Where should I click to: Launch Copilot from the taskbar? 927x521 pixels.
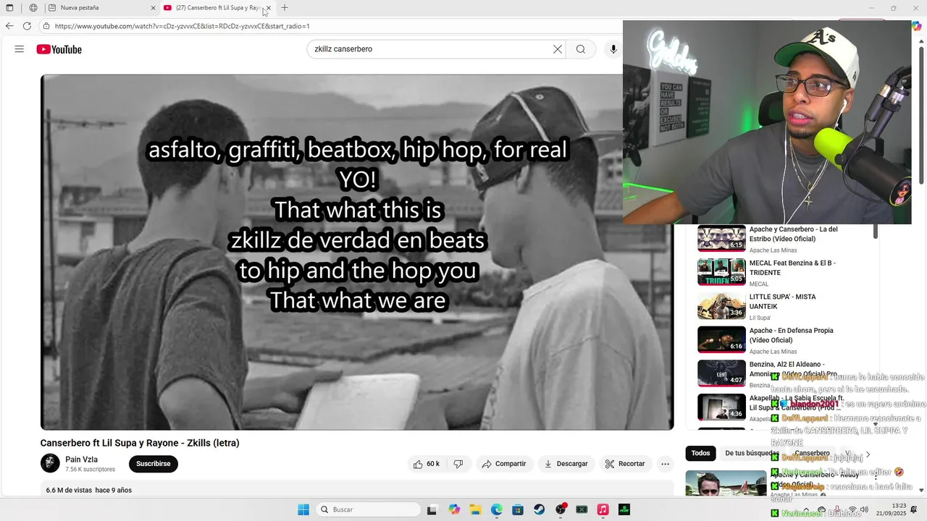point(454,509)
